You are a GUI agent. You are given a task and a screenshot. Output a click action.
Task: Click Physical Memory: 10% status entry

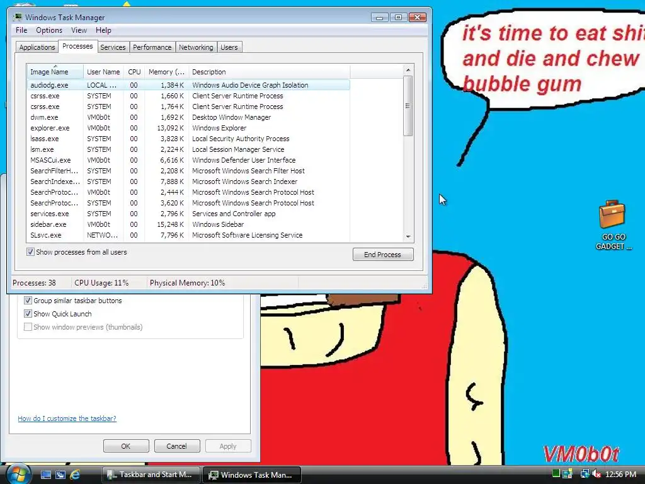click(x=187, y=283)
